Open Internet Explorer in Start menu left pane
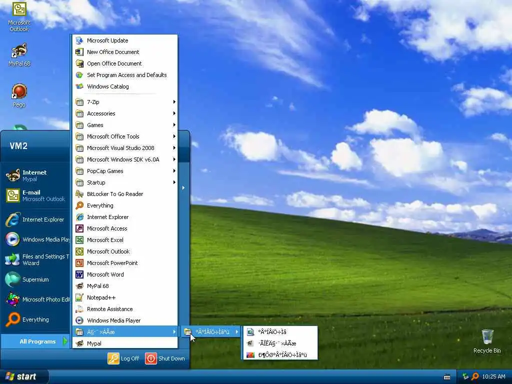The height and width of the screenshot is (384, 512). click(36, 219)
